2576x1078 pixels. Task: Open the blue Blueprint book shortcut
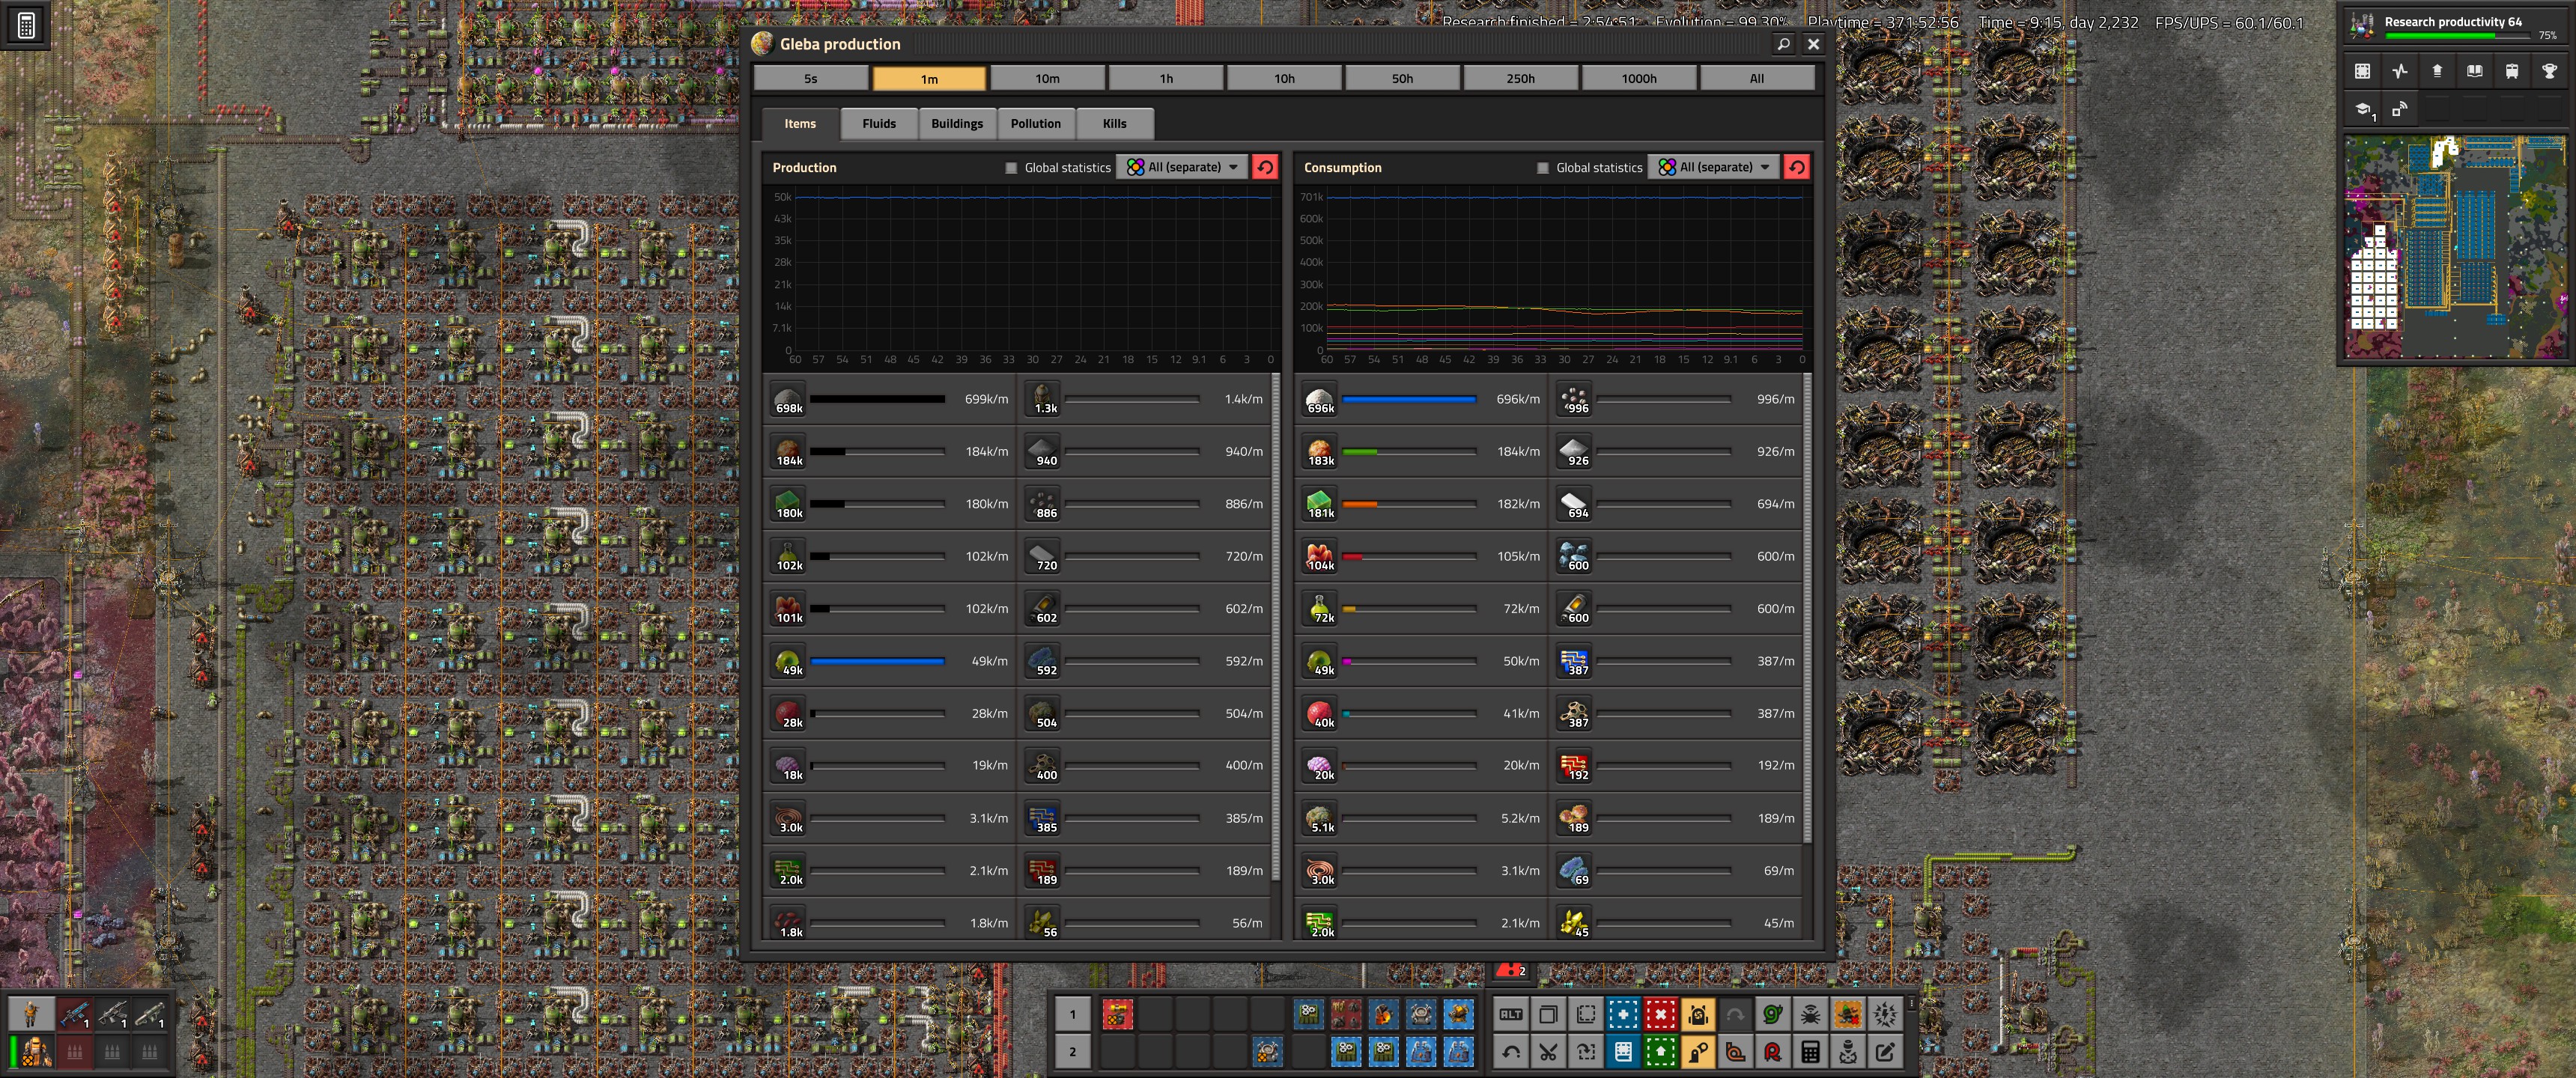tap(1623, 1051)
